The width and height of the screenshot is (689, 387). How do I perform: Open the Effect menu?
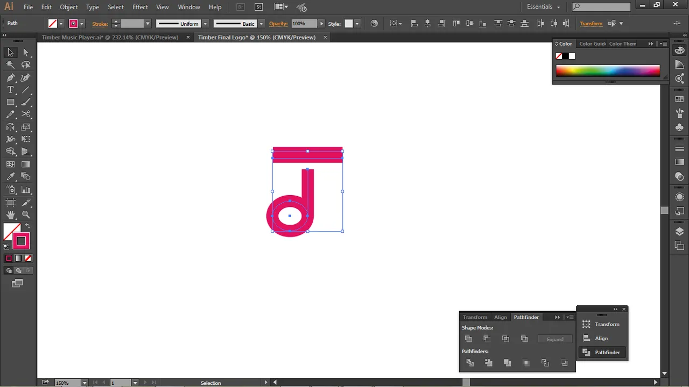click(x=140, y=7)
